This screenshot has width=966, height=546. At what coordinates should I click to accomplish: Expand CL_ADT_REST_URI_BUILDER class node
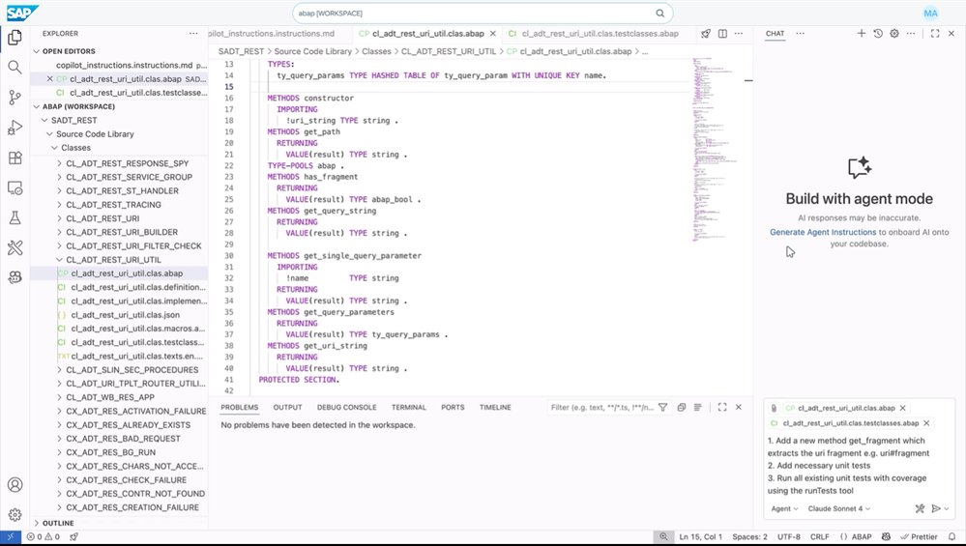tap(59, 232)
